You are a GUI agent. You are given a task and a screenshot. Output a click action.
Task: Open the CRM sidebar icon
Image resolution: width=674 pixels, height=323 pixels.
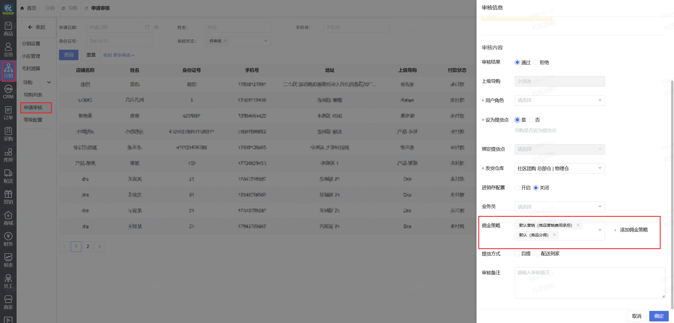click(8, 92)
